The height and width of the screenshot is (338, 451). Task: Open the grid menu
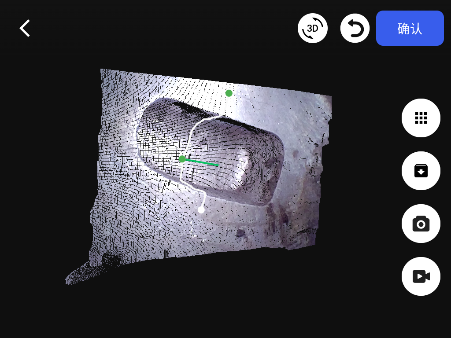tap(421, 118)
